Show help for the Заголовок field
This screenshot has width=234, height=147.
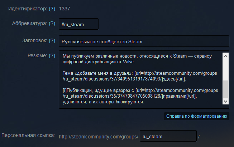52,40
